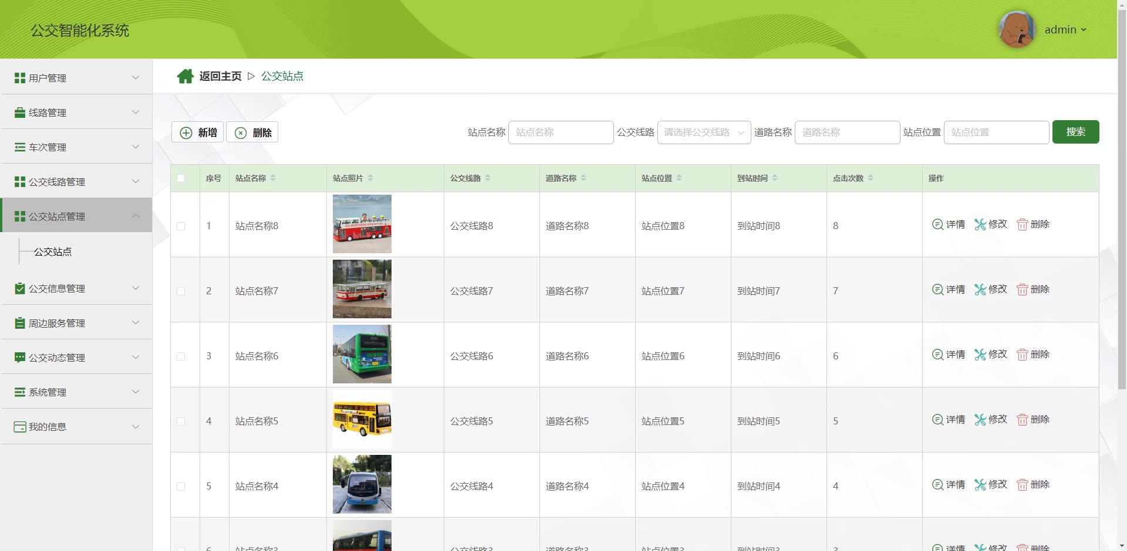Click the magnifier 详情 icon for 站点名称7
Viewport: 1127px width, 551px height.
937,289
